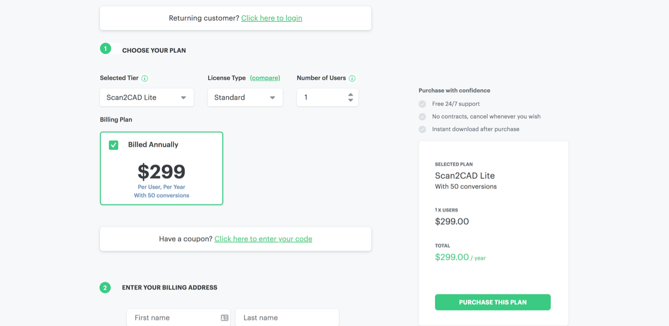This screenshot has height=326, width=669.
Task: Click the green step one circle icon
Action: pos(105,48)
